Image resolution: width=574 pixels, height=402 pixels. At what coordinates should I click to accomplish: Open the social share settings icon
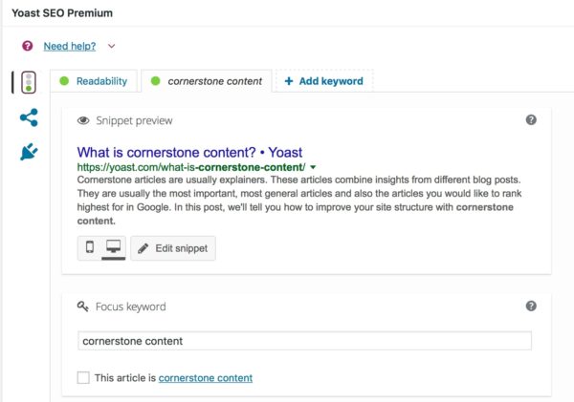pyautogui.click(x=29, y=117)
